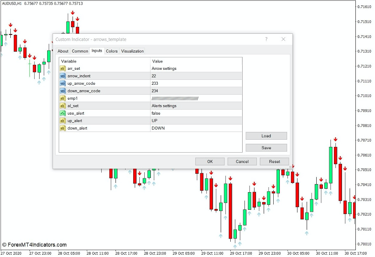Click the 123 icon beside arrow_indent

tap(63, 76)
